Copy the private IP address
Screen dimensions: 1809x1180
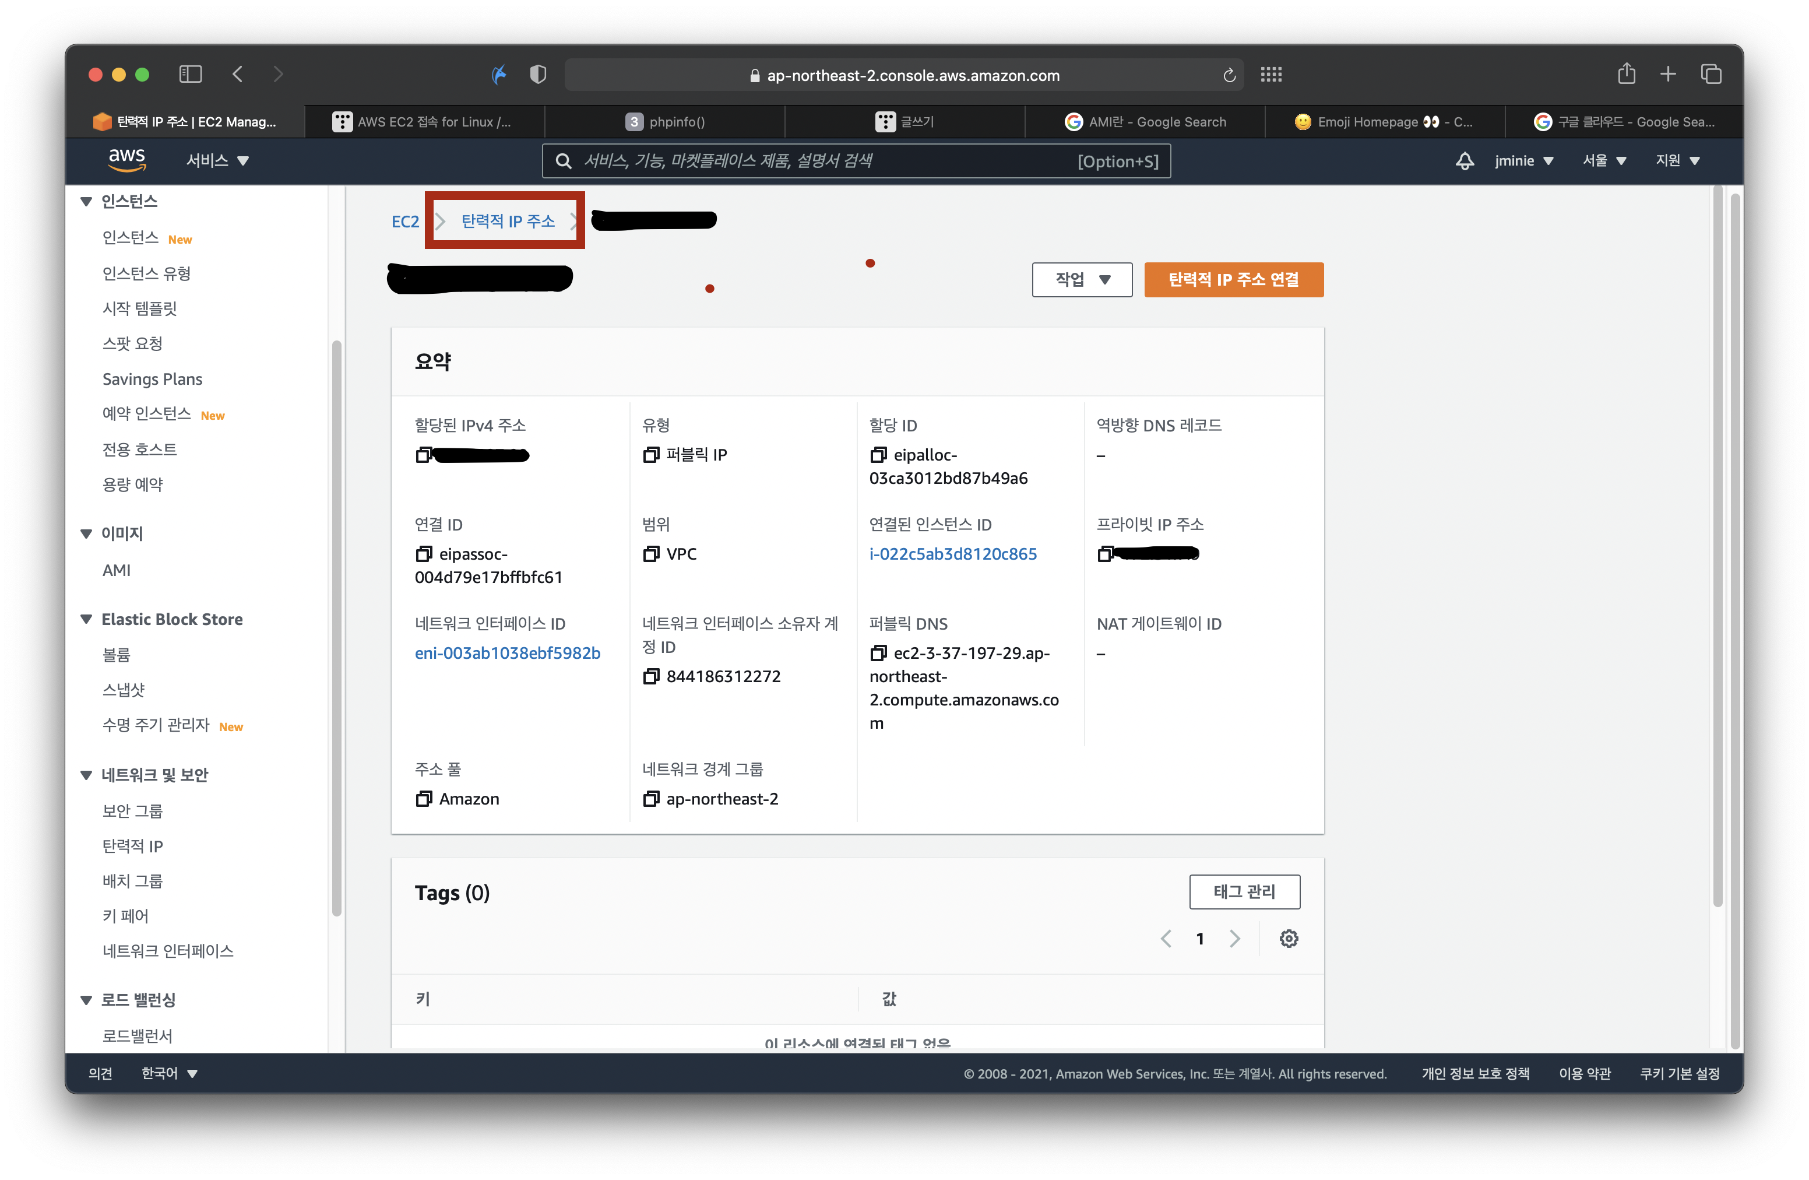1105,553
